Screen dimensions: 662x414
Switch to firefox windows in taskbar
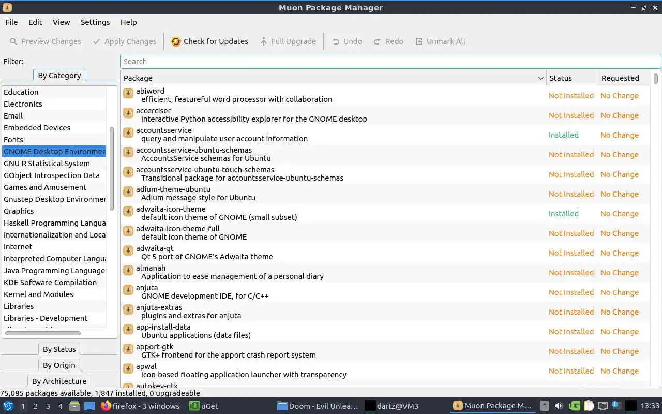tap(140, 406)
